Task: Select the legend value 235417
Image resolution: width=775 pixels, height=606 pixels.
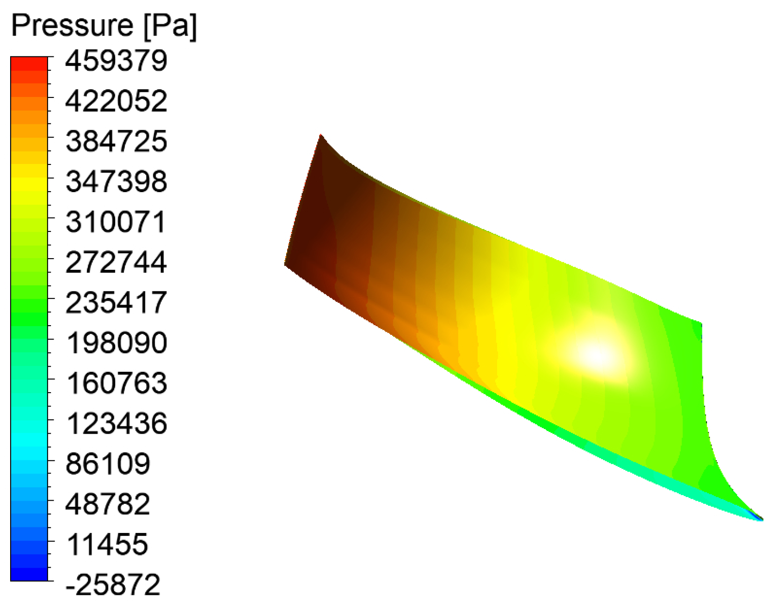Action: click(117, 302)
